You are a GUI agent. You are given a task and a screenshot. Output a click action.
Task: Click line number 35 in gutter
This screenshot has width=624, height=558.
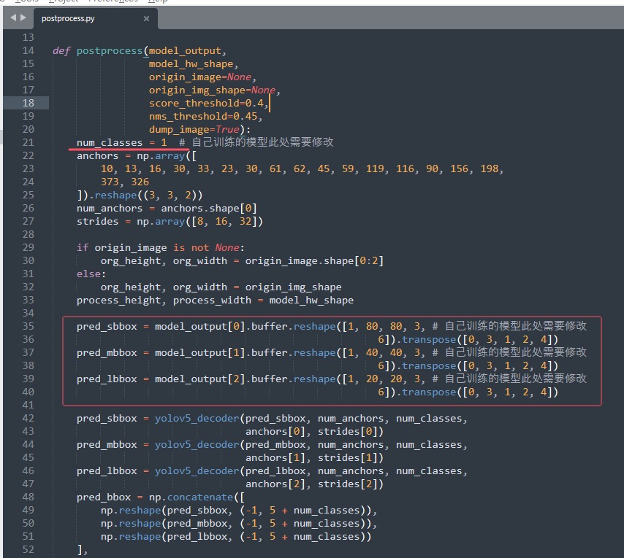(28, 326)
